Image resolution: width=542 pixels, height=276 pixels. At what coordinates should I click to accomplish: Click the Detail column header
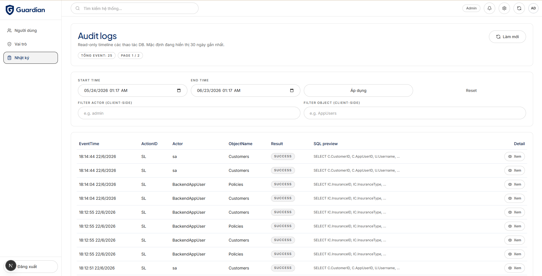click(519, 144)
